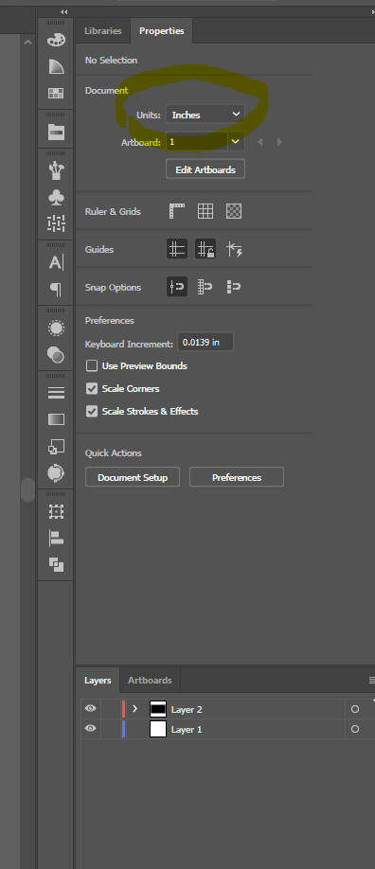
Task: Uncheck Scale Corners checkbox
Action: (92, 388)
